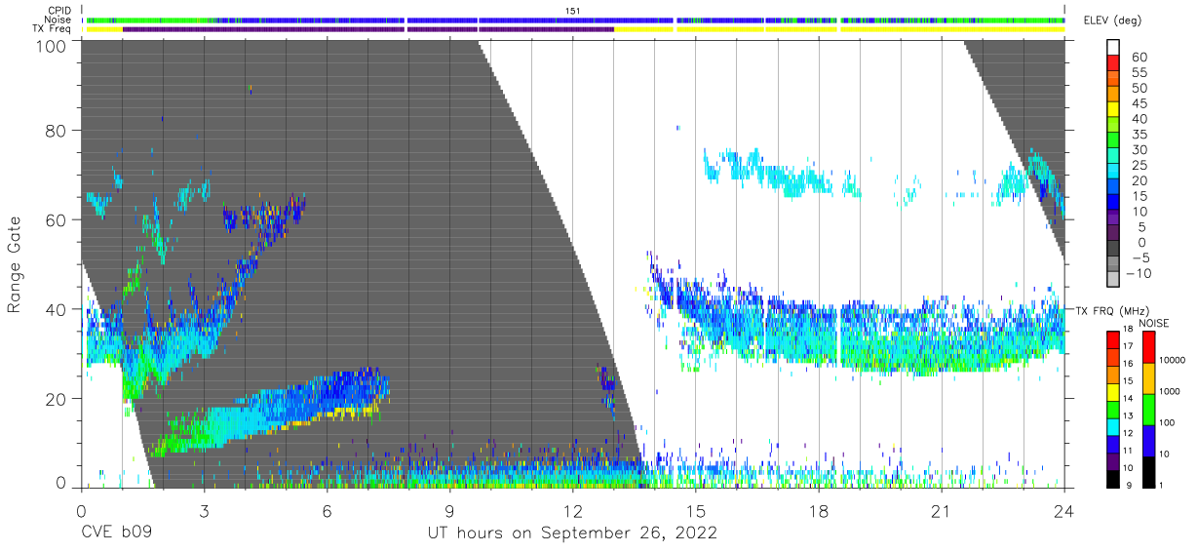This screenshot has width=1197, height=553.
Task: Click the 20 tick on Range Gate axis
Action: [58, 398]
